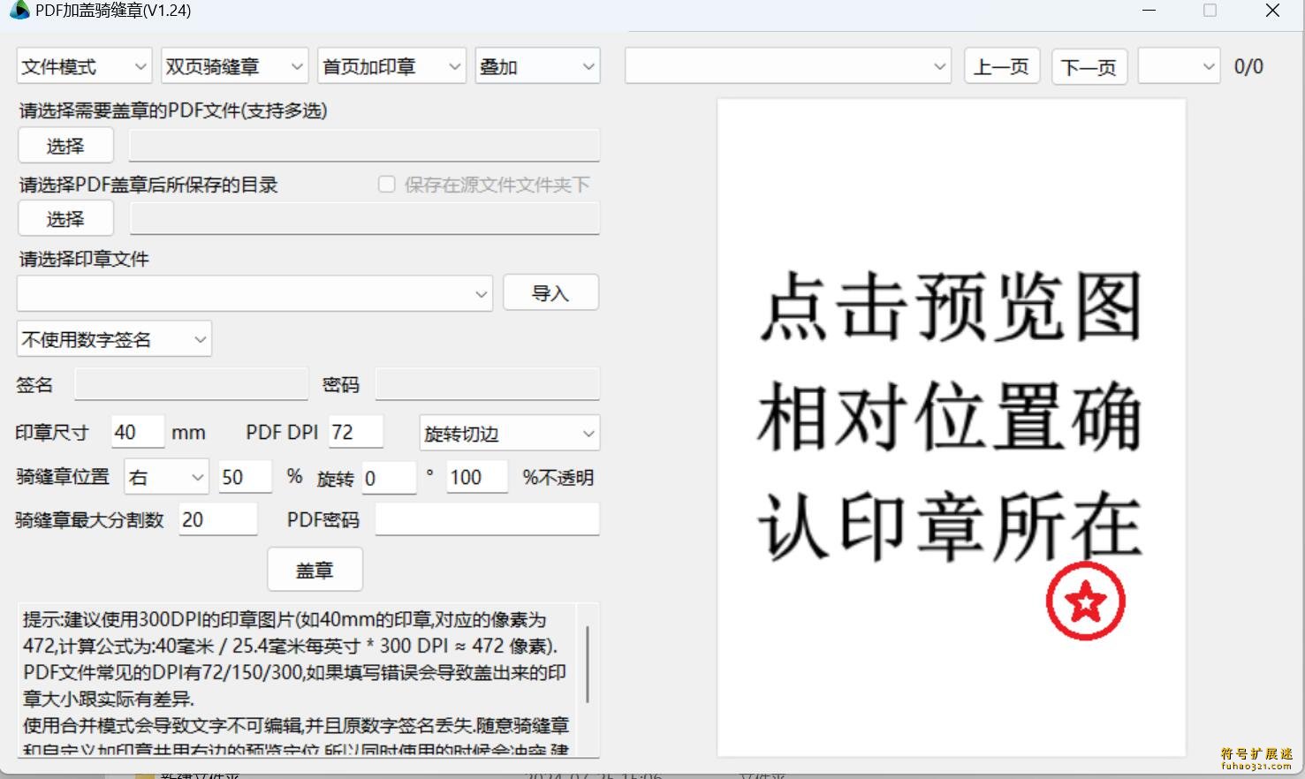Click the hint text box scrollbar
Screen dimensions: 1305x779
tap(587, 664)
